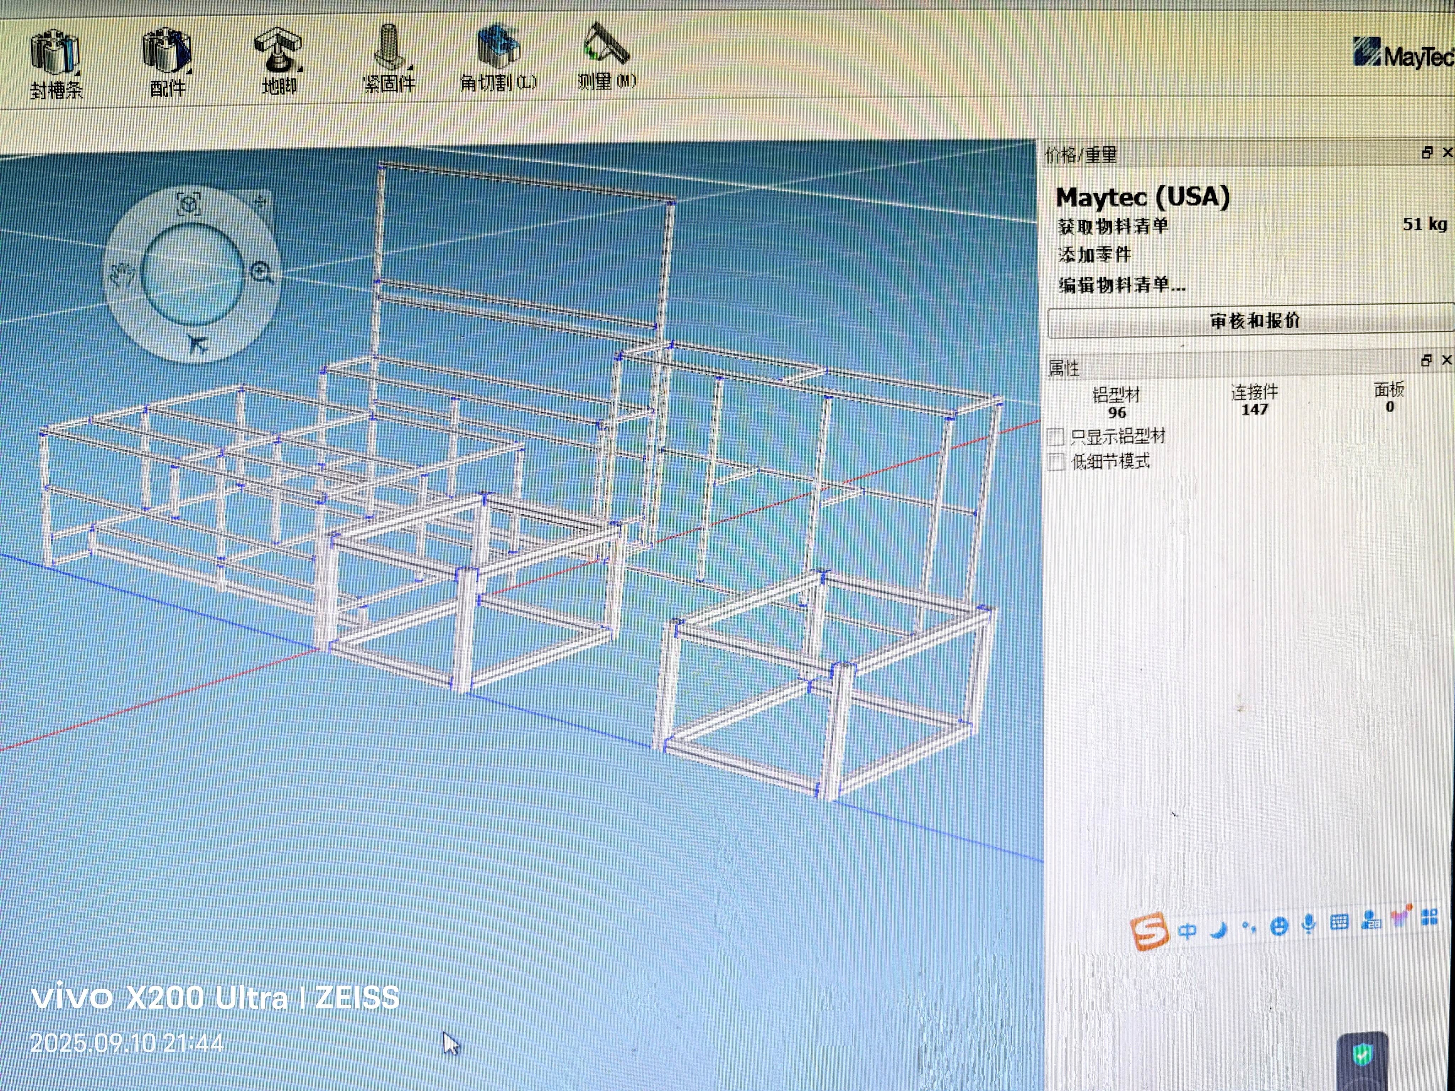The height and width of the screenshot is (1091, 1455).
Task: Undock the 价格/重量 panel with restore icon
Action: [x=1426, y=153]
